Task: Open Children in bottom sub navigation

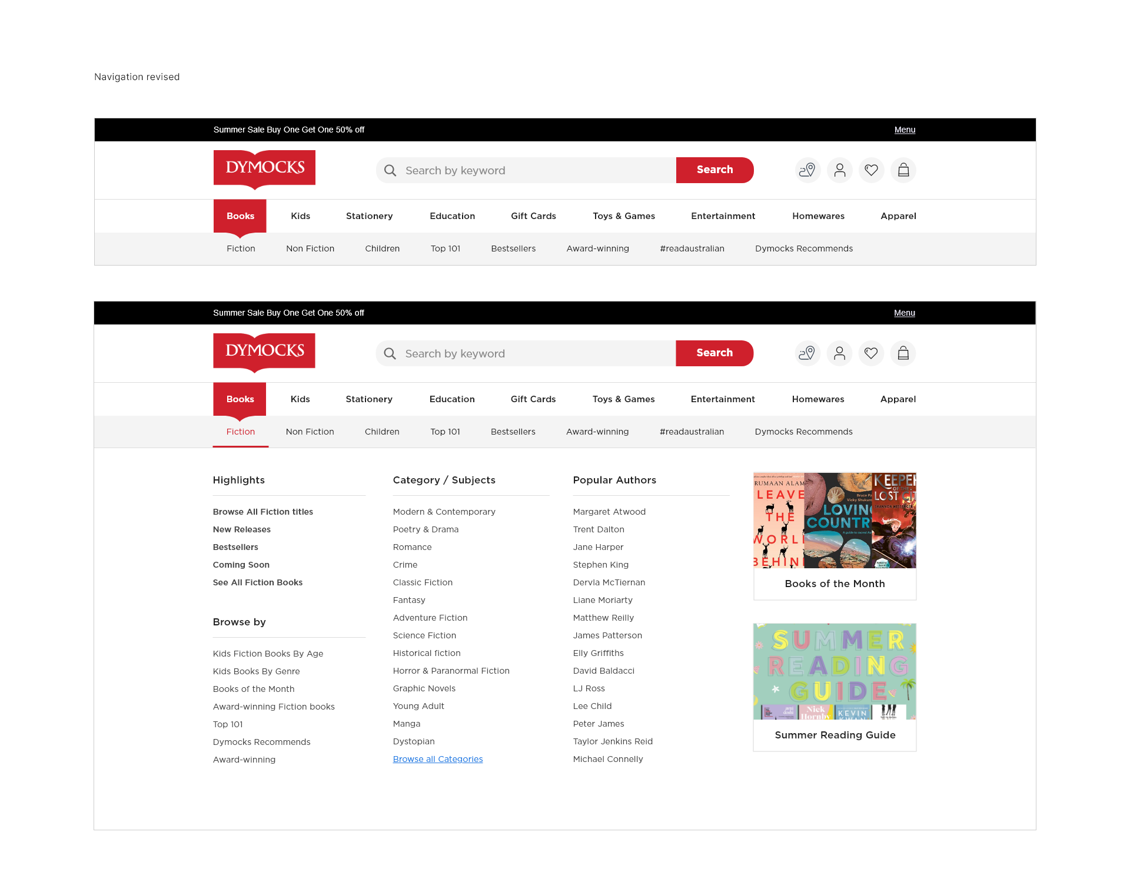Action: (382, 432)
